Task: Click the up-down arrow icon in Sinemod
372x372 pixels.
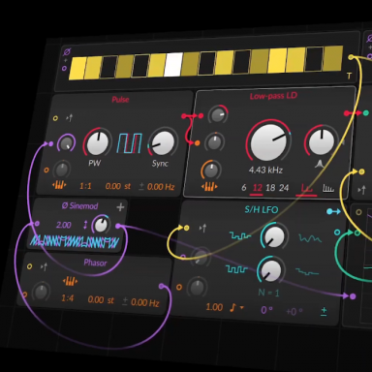Action: [85, 225]
